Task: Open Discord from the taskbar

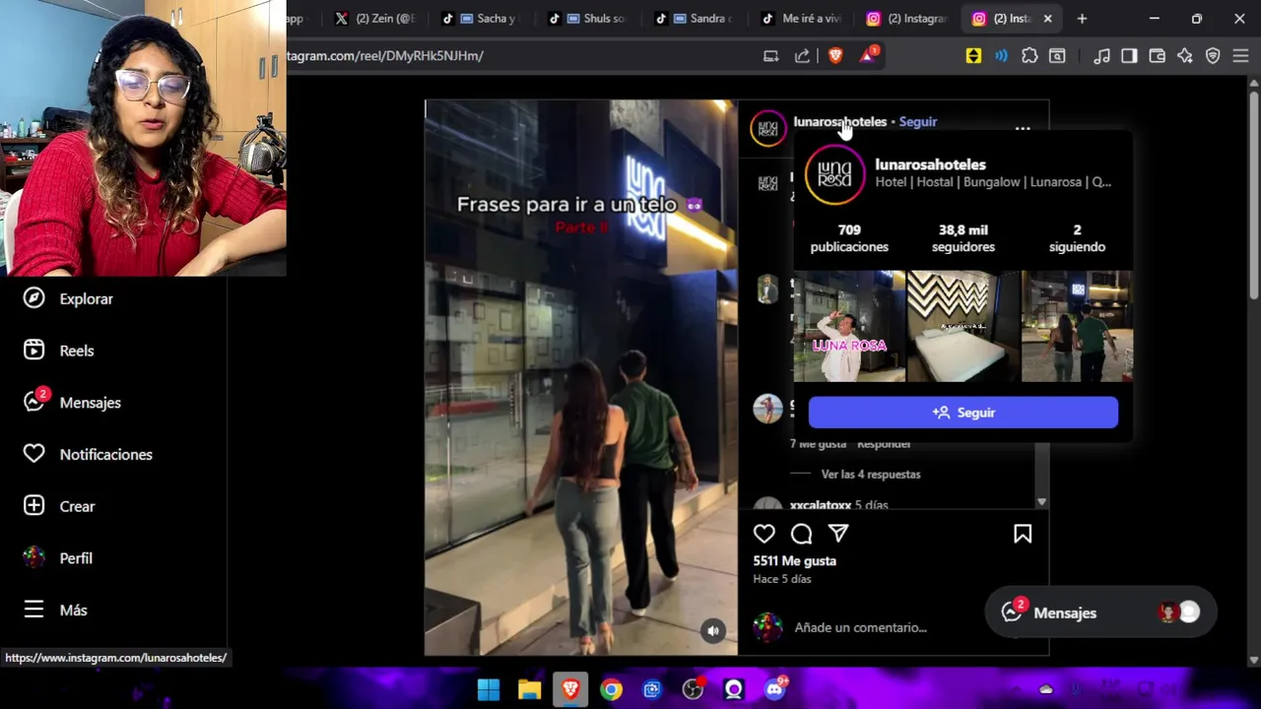Action: [x=775, y=689]
